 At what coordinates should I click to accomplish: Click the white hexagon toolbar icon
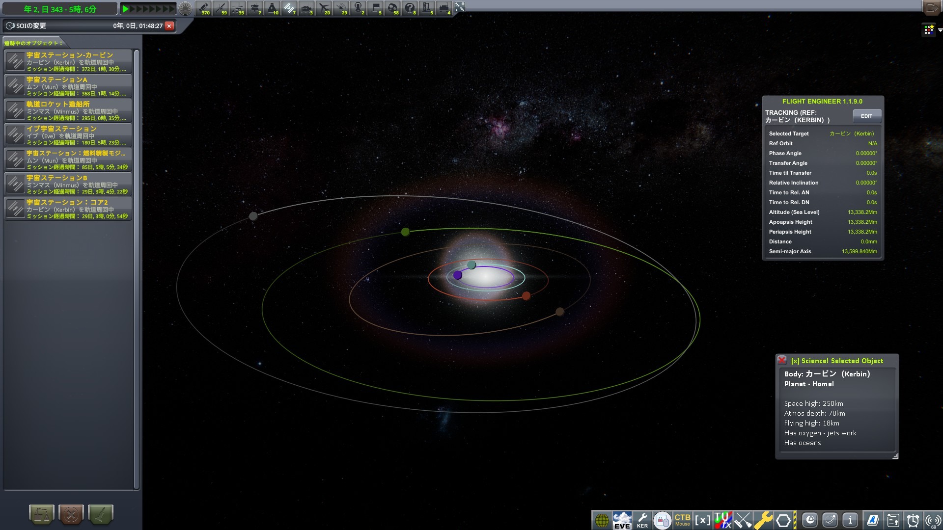tap(783, 520)
